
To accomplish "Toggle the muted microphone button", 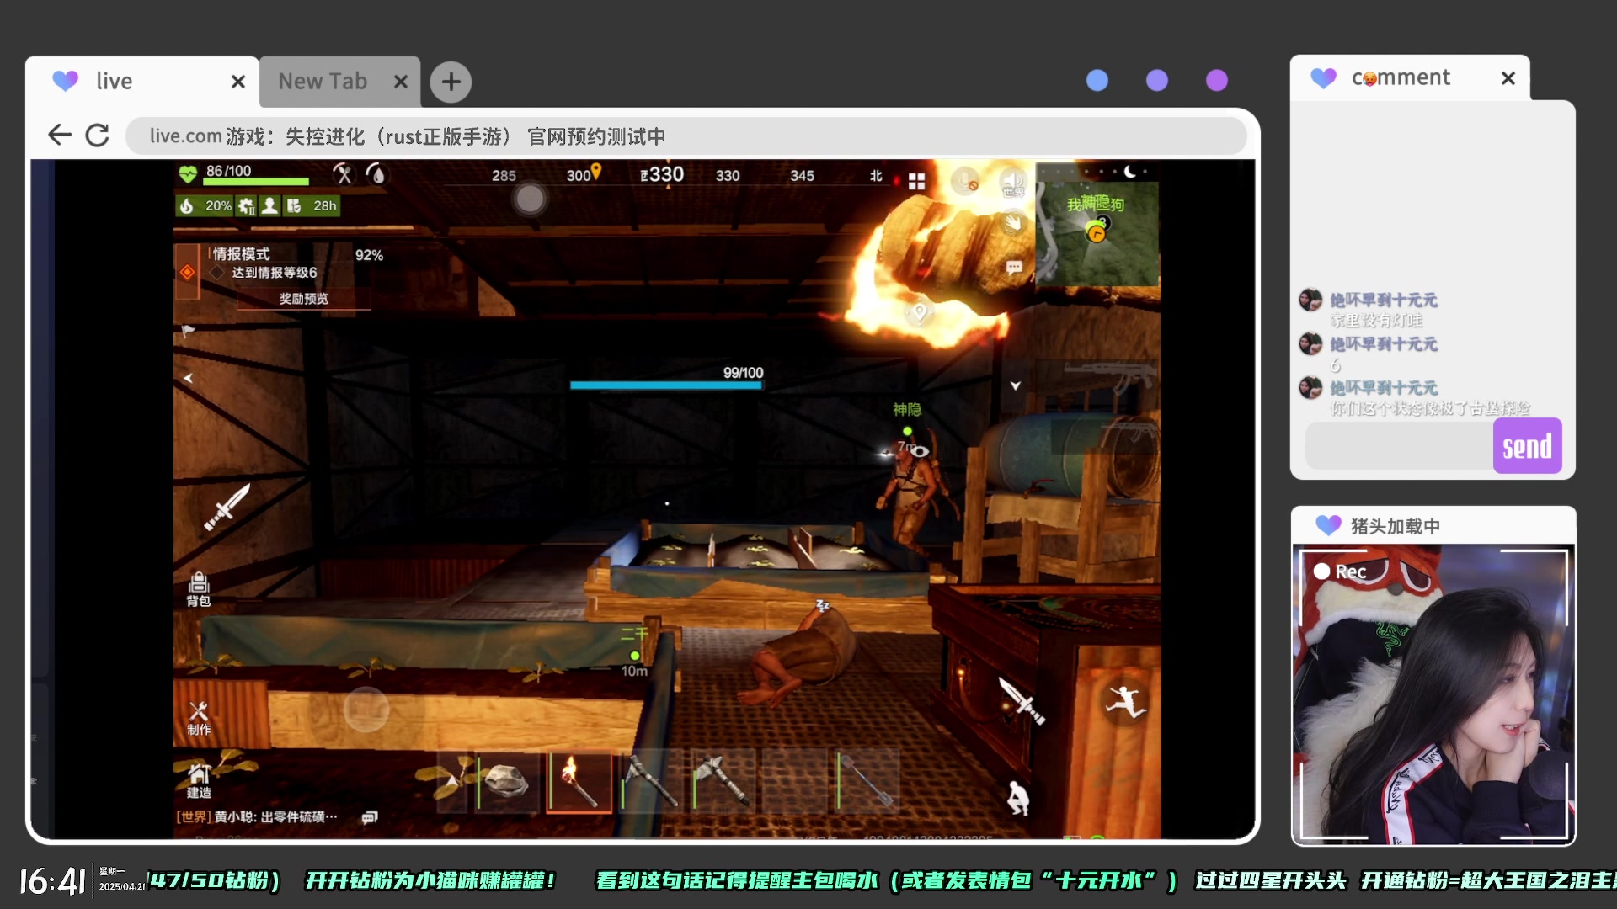I will [965, 180].
